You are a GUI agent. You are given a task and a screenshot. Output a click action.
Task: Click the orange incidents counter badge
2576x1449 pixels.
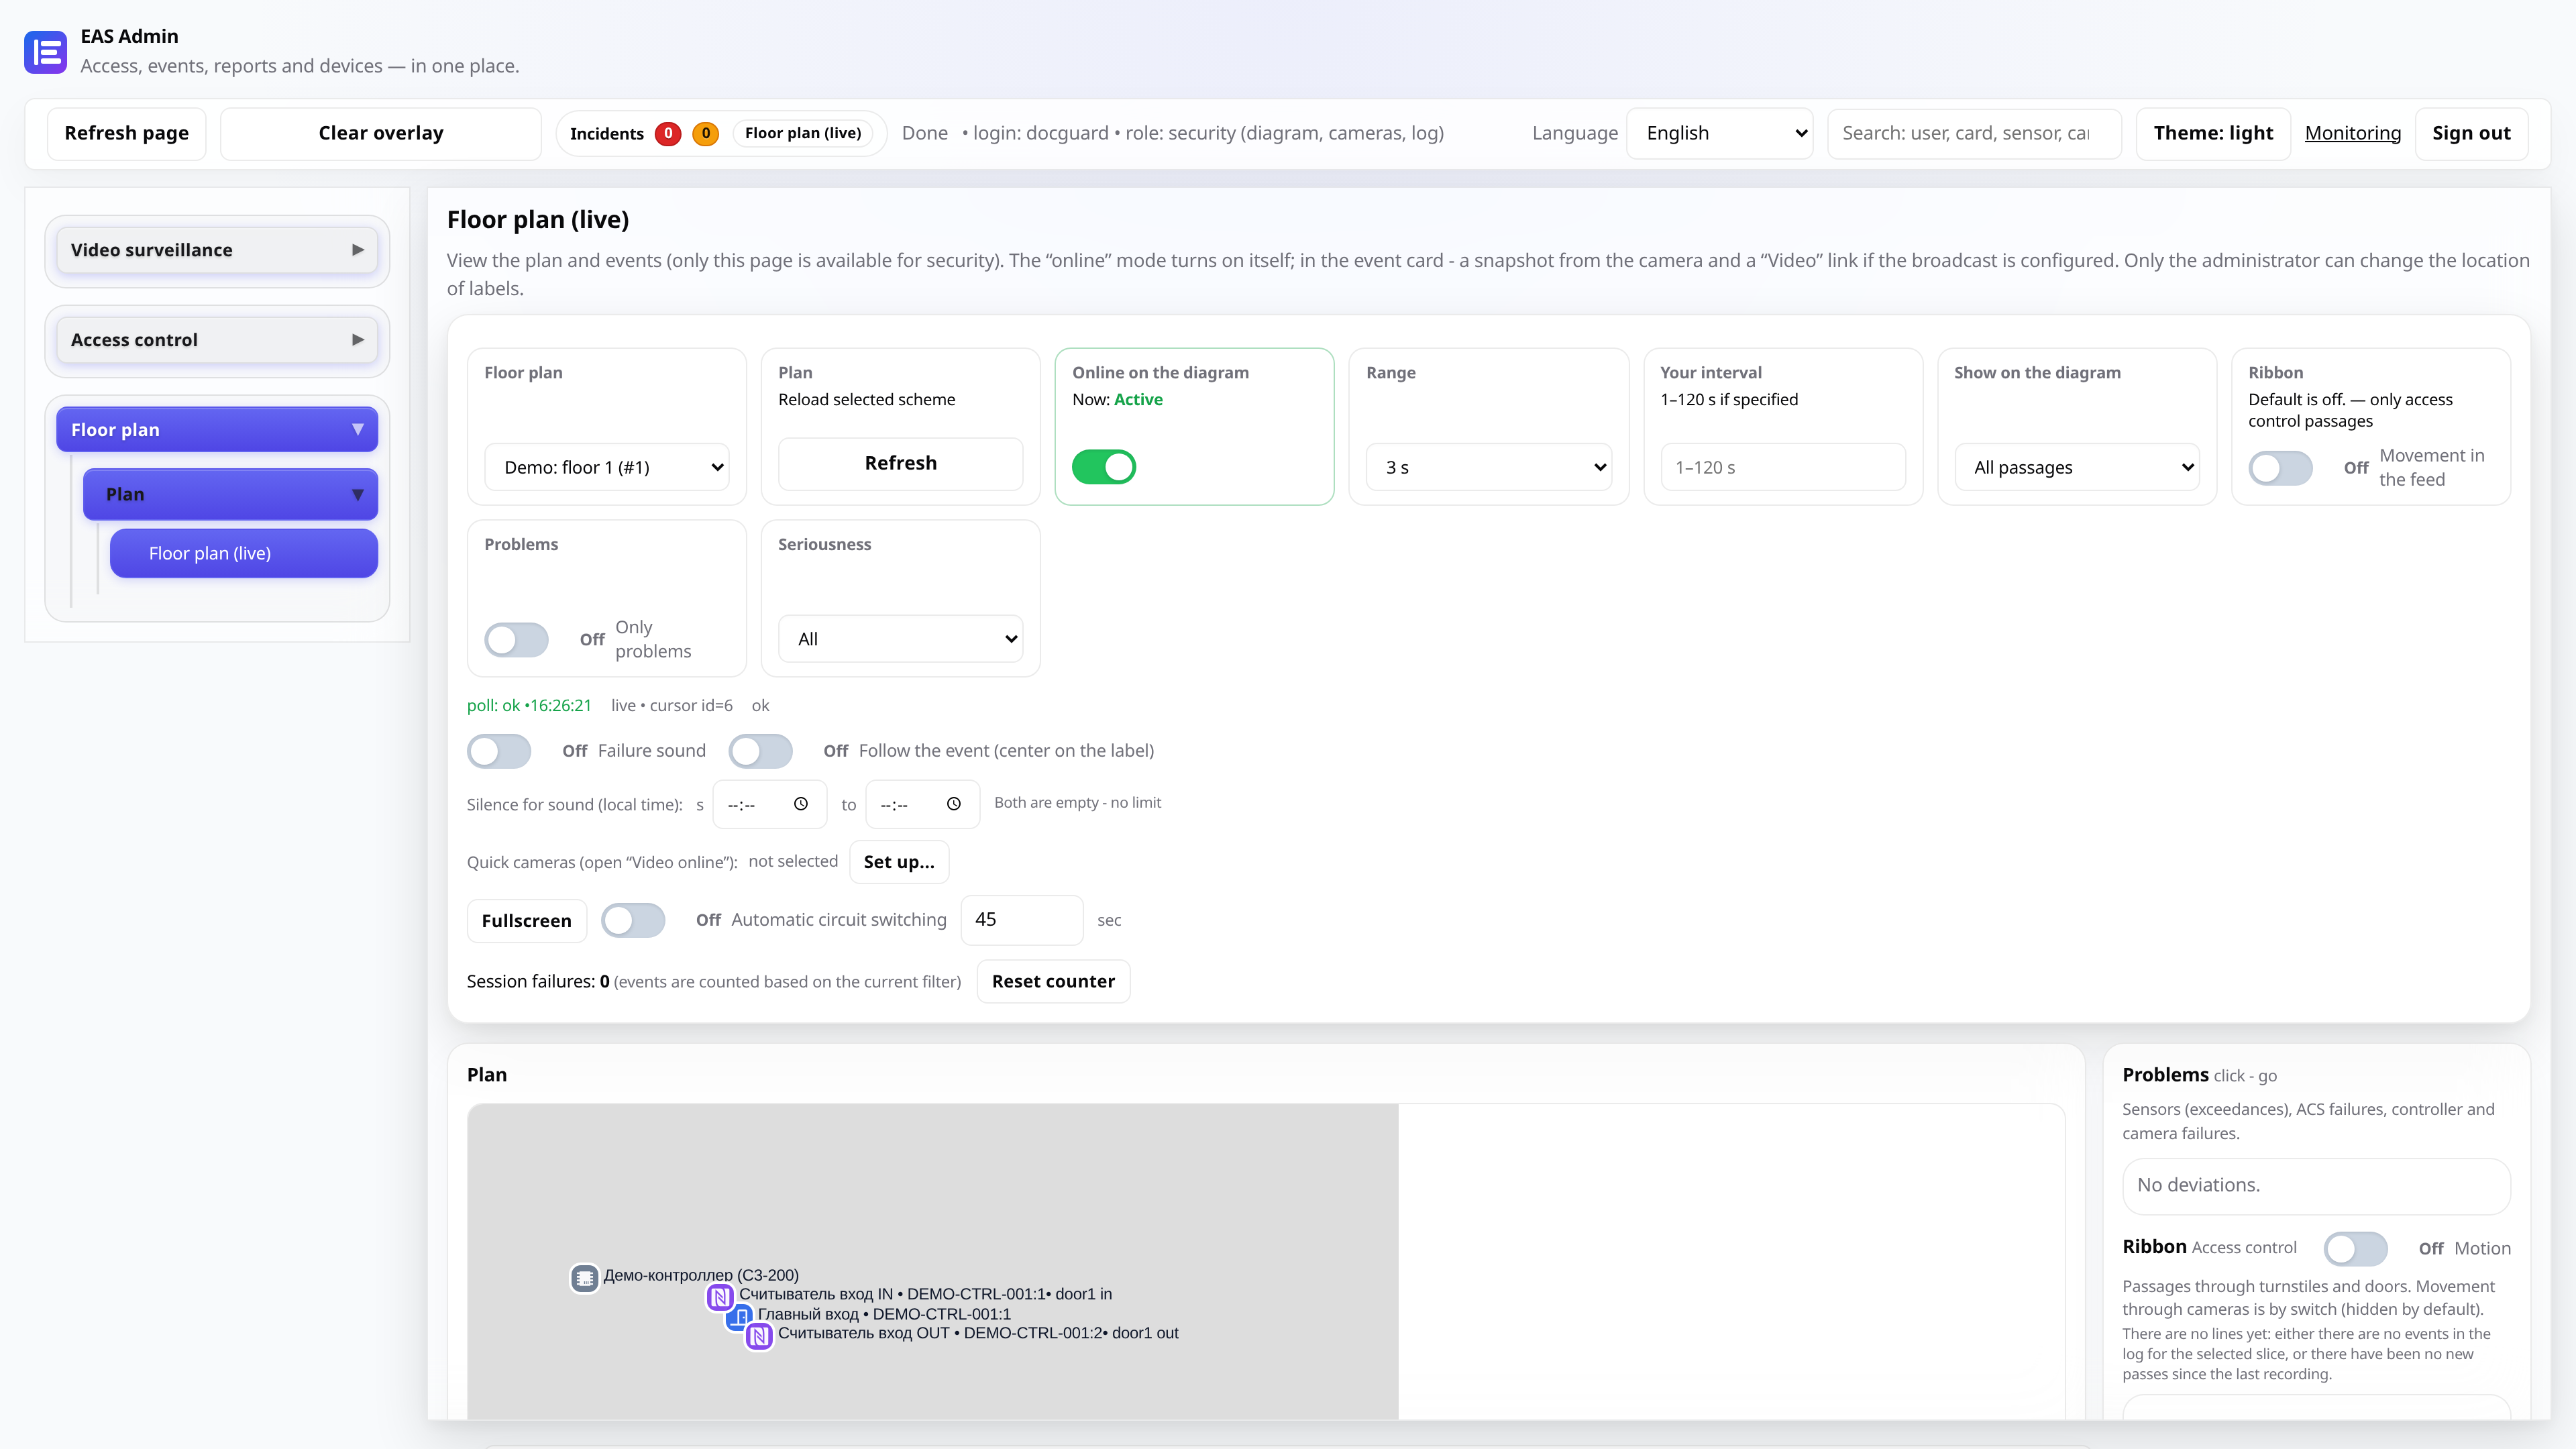[706, 133]
